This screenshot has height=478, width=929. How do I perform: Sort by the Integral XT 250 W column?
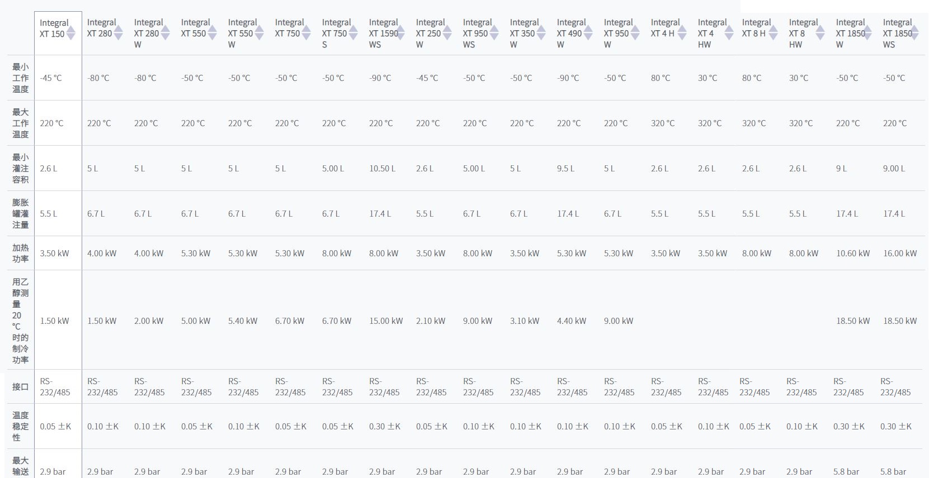coord(447,34)
